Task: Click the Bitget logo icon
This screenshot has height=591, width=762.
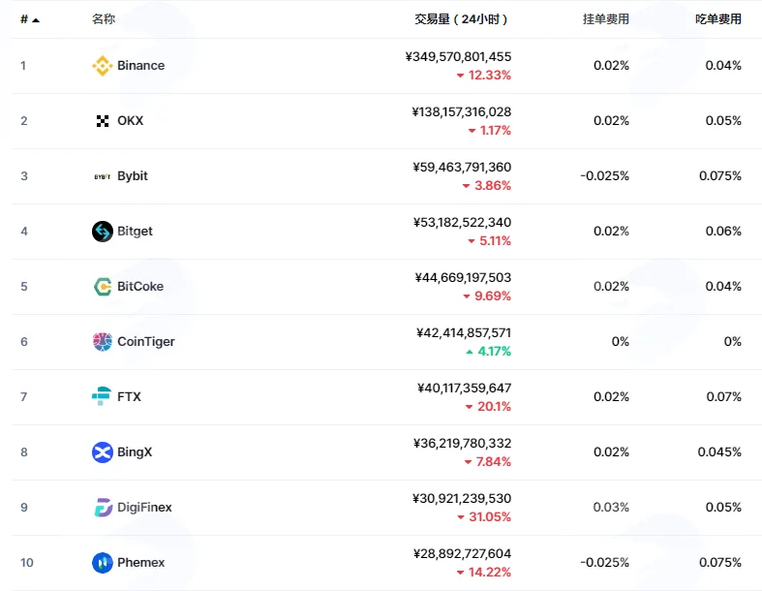Action: pos(102,232)
